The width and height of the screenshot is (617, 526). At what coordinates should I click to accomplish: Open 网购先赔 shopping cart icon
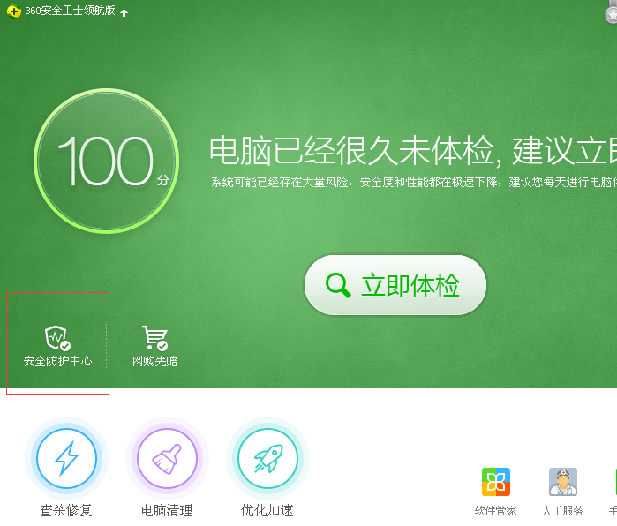tap(155, 337)
